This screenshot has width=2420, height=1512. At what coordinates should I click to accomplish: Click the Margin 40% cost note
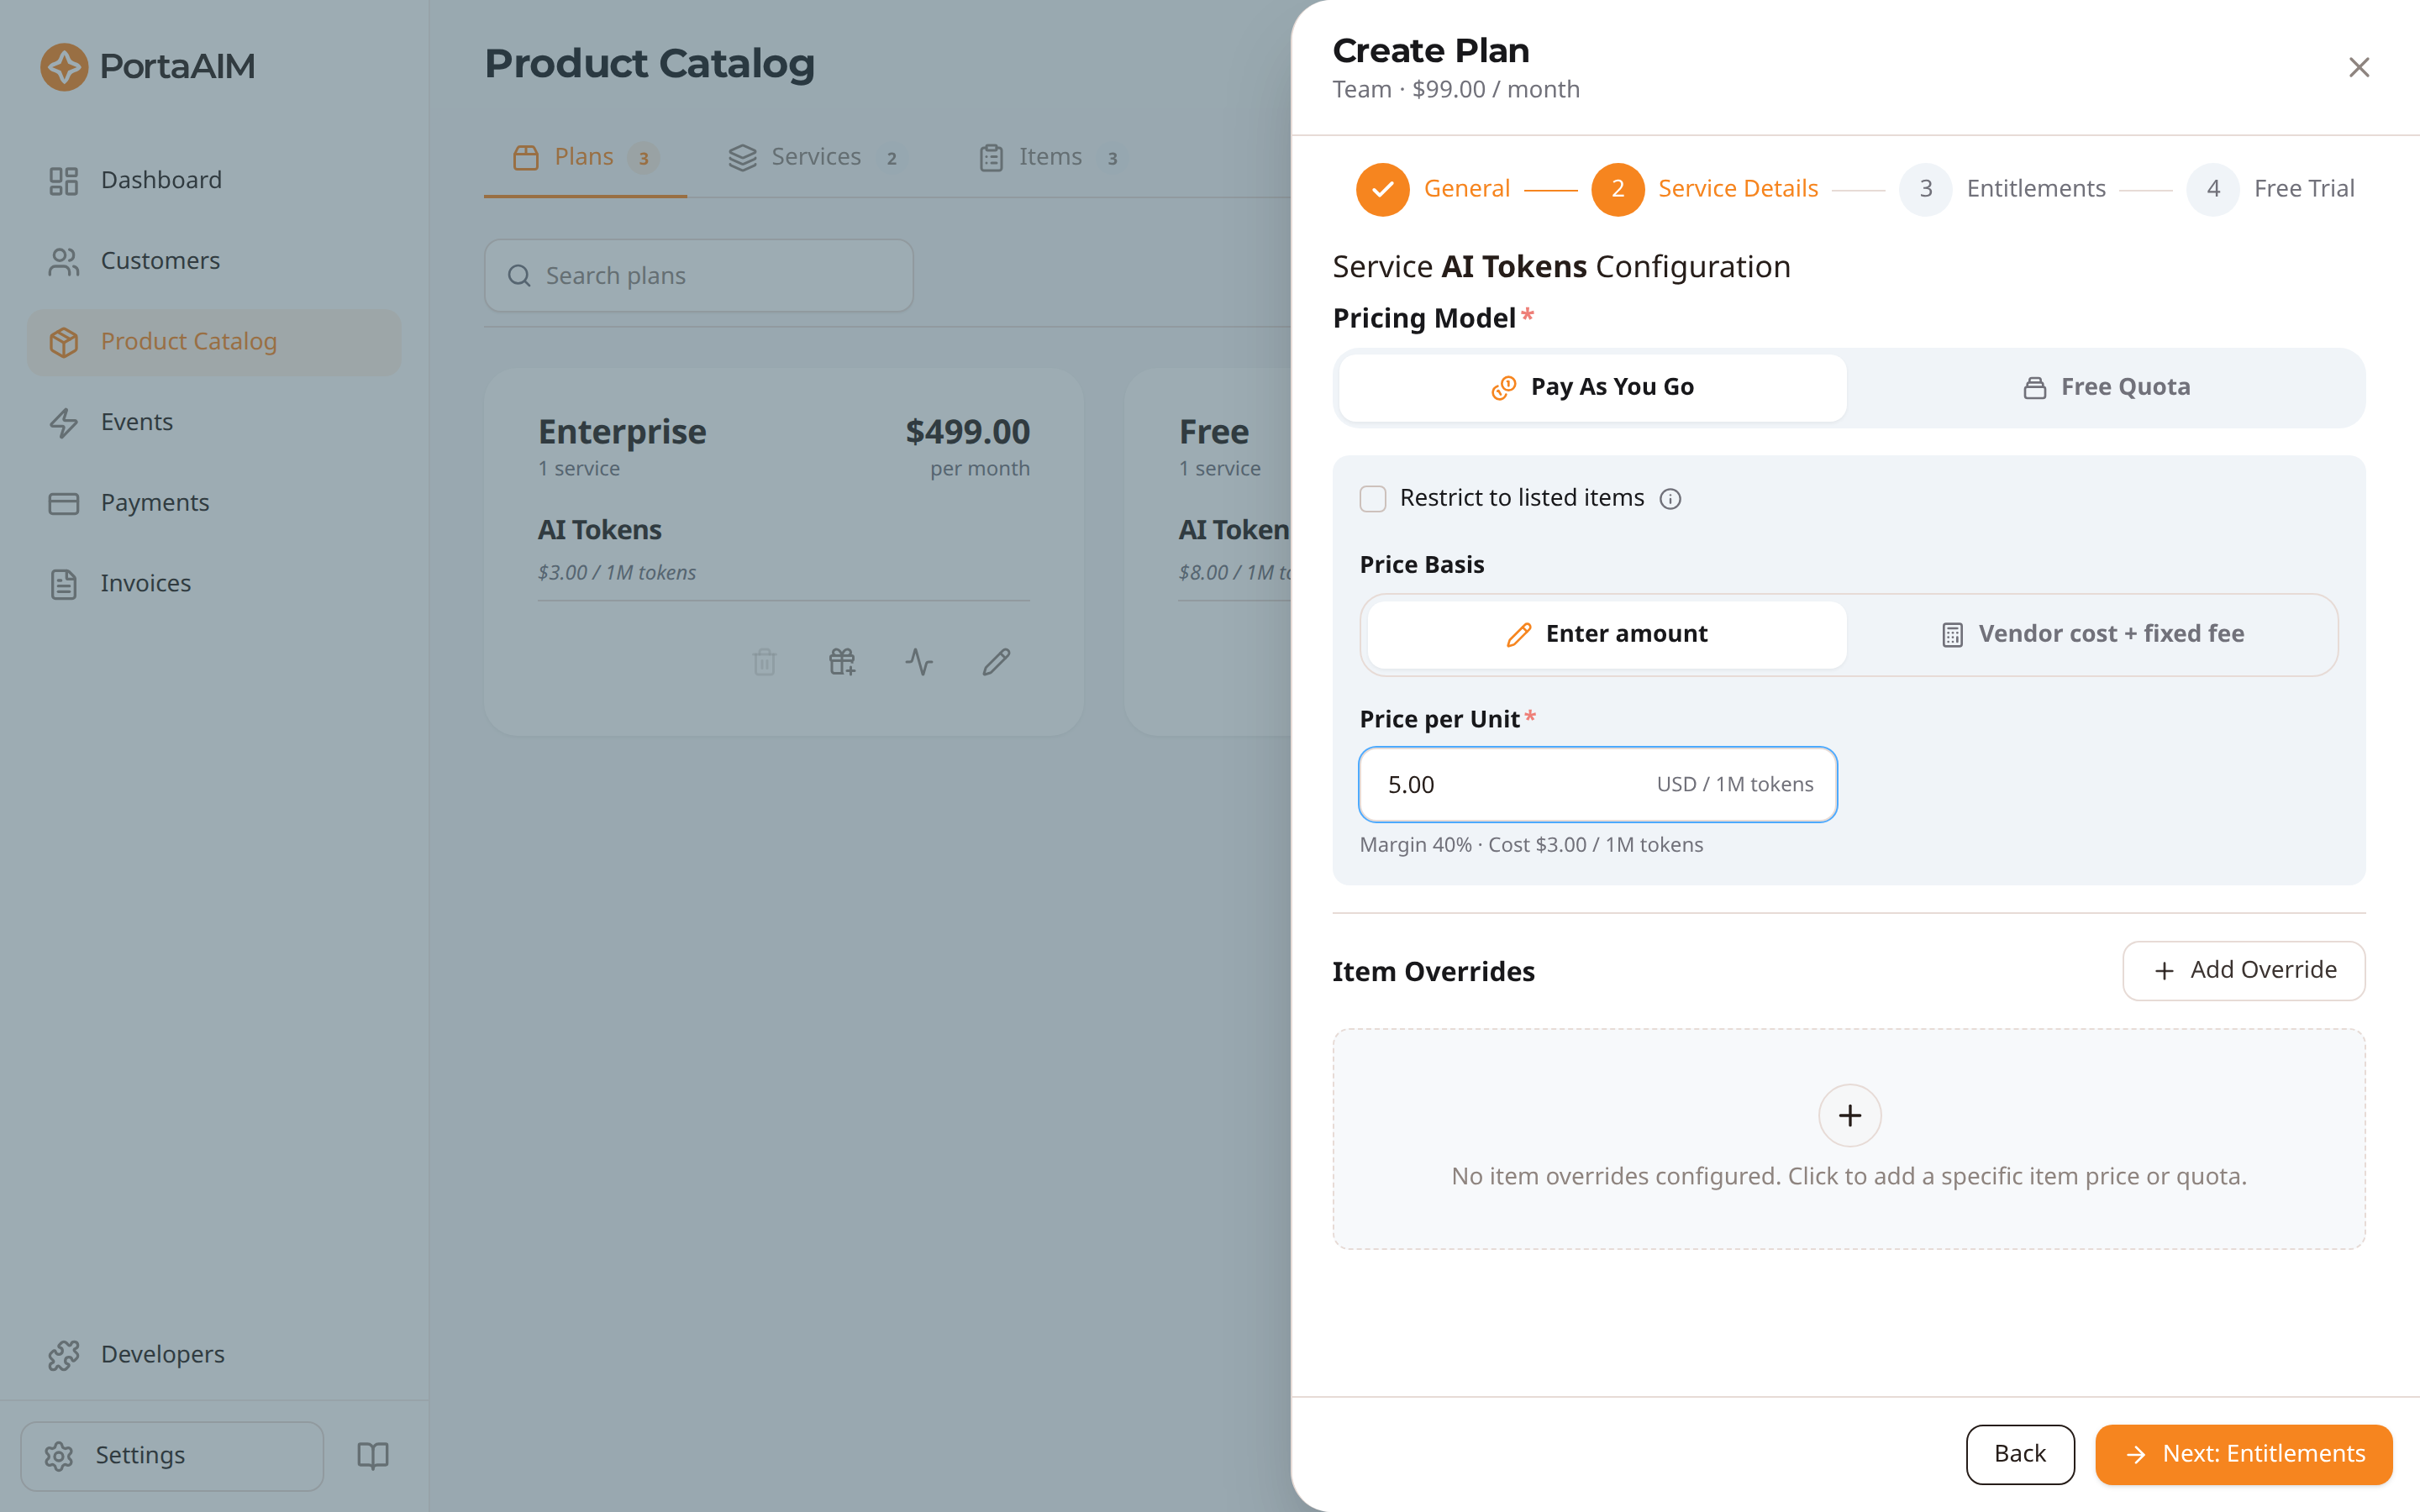(1531, 845)
